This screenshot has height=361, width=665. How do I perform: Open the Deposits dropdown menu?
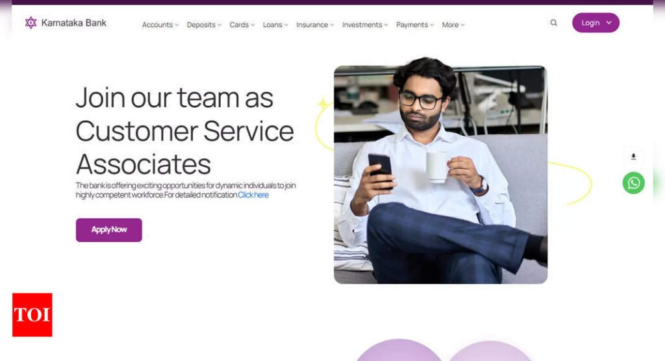click(x=204, y=25)
